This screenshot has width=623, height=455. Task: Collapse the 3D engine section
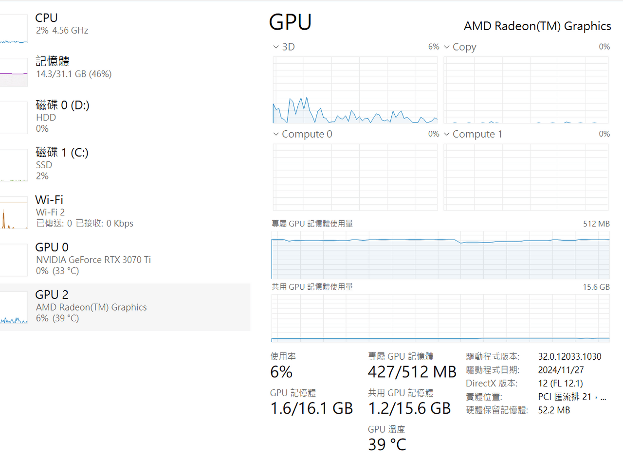pos(275,47)
